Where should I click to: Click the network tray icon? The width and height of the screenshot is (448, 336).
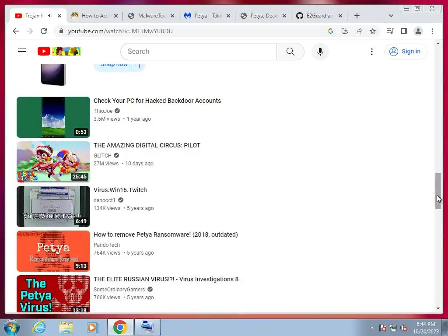point(393,328)
